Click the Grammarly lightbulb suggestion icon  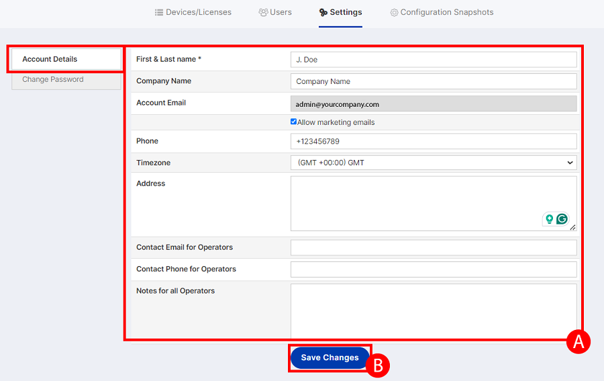(550, 219)
